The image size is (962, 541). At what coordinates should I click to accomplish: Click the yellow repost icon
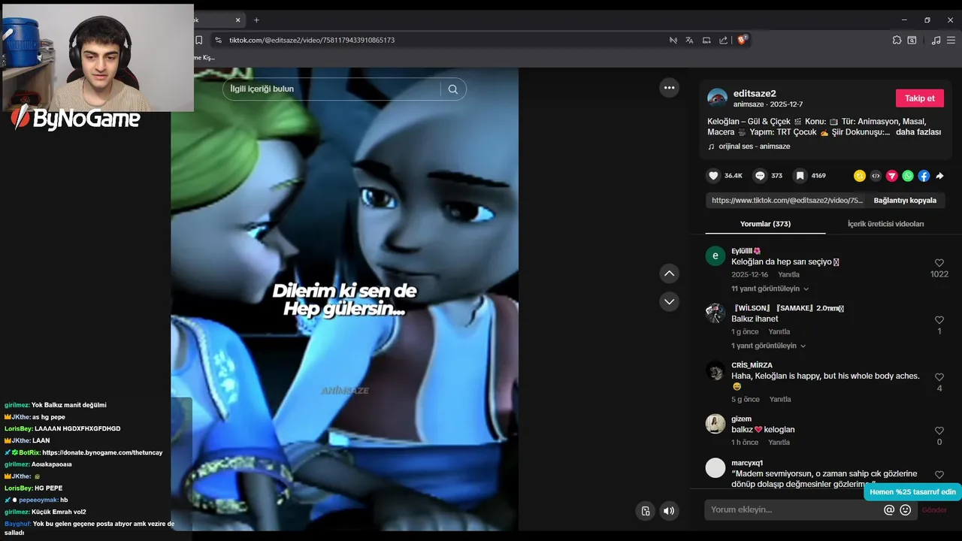860,176
